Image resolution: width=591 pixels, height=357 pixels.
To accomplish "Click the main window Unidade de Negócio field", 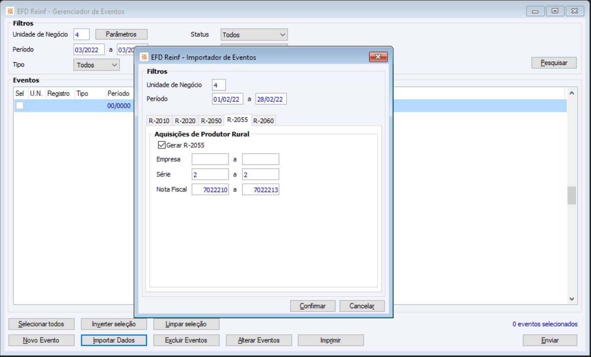I will [x=81, y=34].
